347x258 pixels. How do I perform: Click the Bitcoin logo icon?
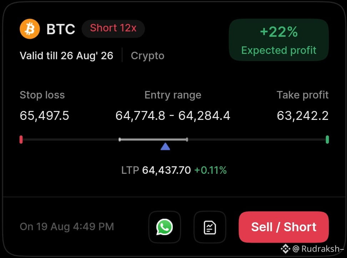point(30,29)
